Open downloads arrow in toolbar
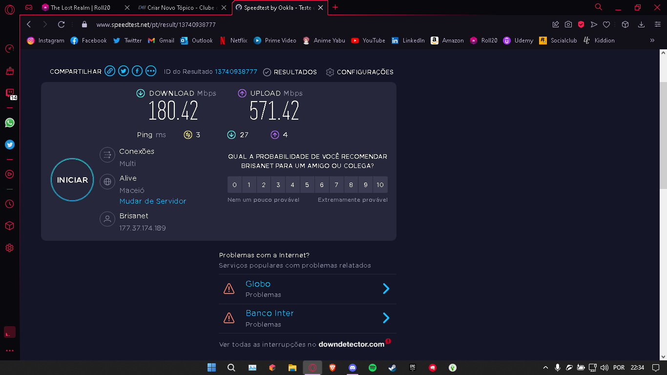The height and width of the screenshot is (375, 667). [x=642, y=24]
